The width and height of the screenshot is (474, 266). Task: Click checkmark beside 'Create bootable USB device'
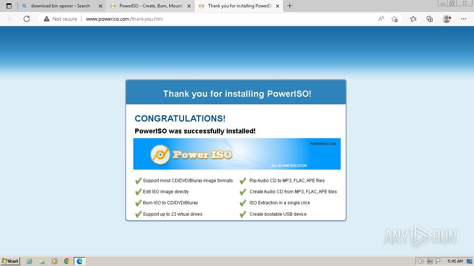(x=243, y=214)
